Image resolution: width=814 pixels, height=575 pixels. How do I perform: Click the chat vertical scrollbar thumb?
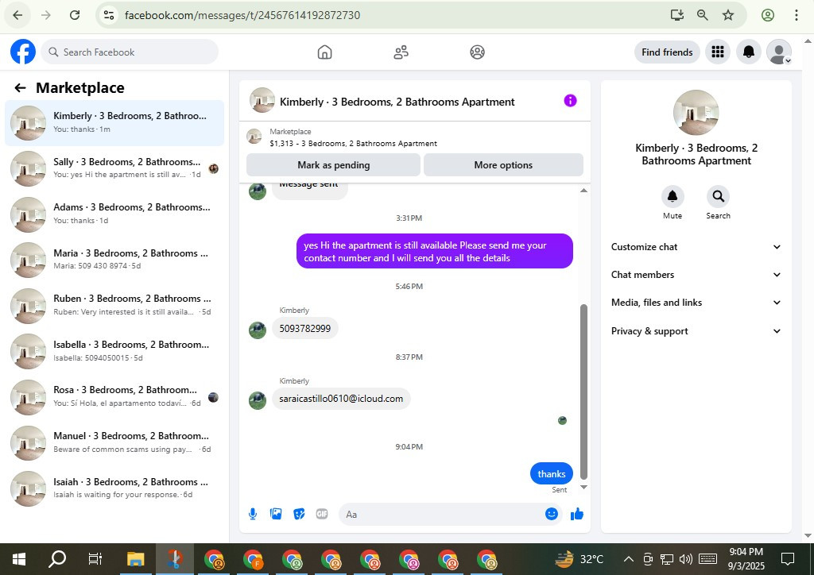[583, 392]
